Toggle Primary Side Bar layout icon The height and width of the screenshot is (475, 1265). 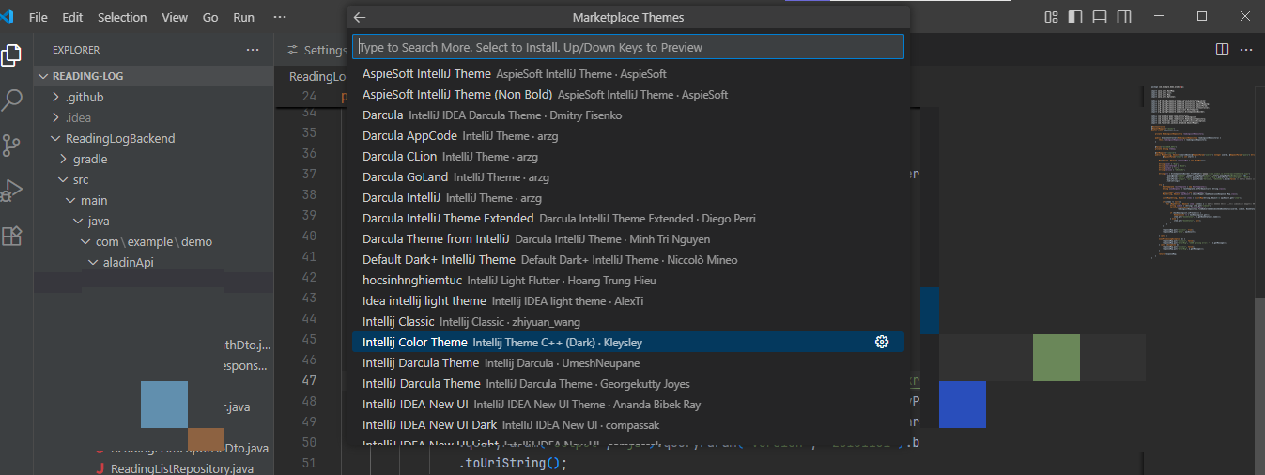click(1075, 17)
